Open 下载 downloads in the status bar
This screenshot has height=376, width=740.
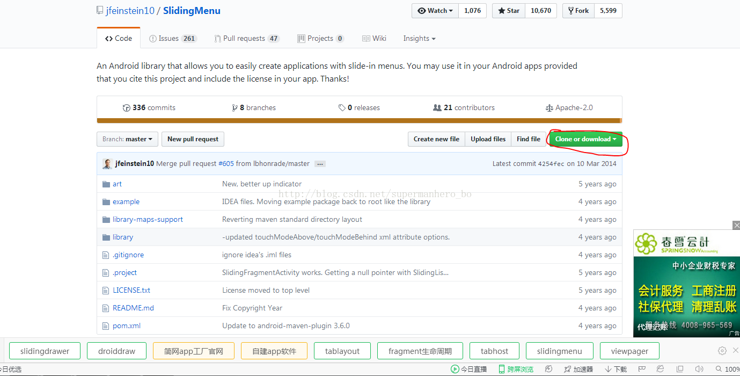pyautogui.click(x=616, y=369)
